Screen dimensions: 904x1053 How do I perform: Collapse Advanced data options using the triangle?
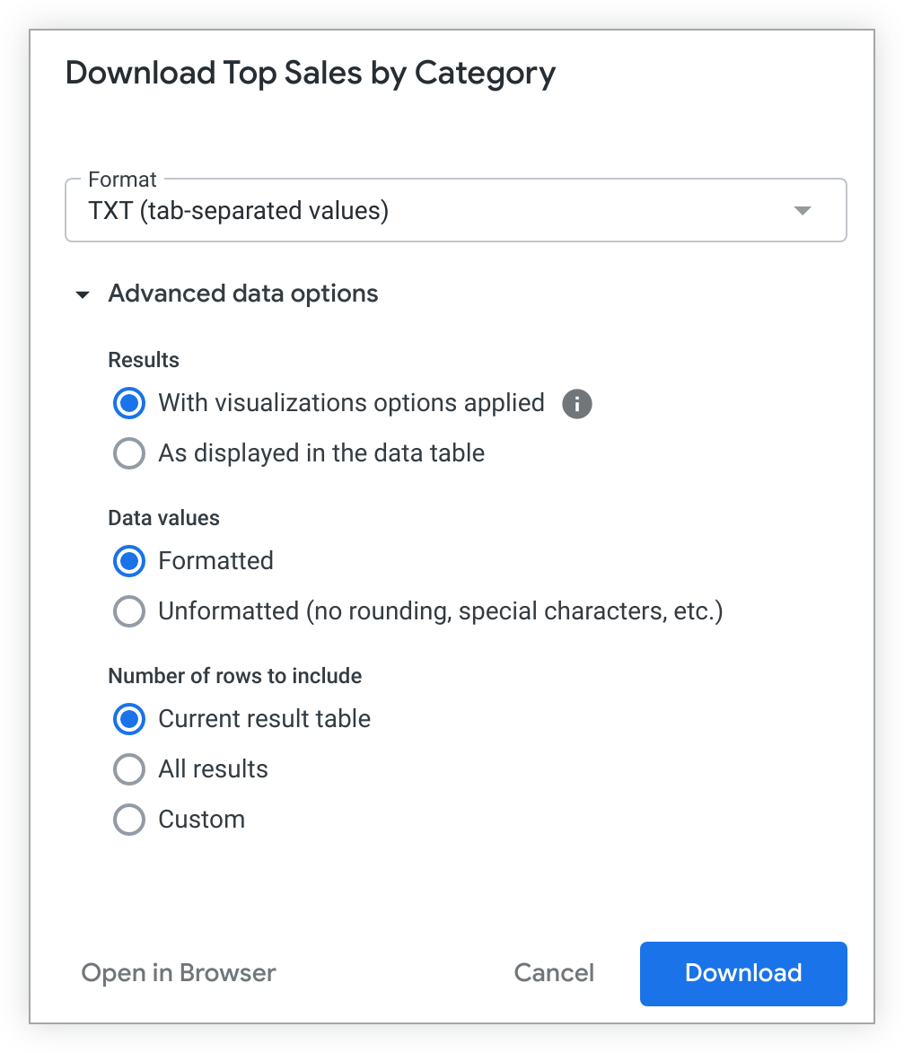click(x=83, y=294)
